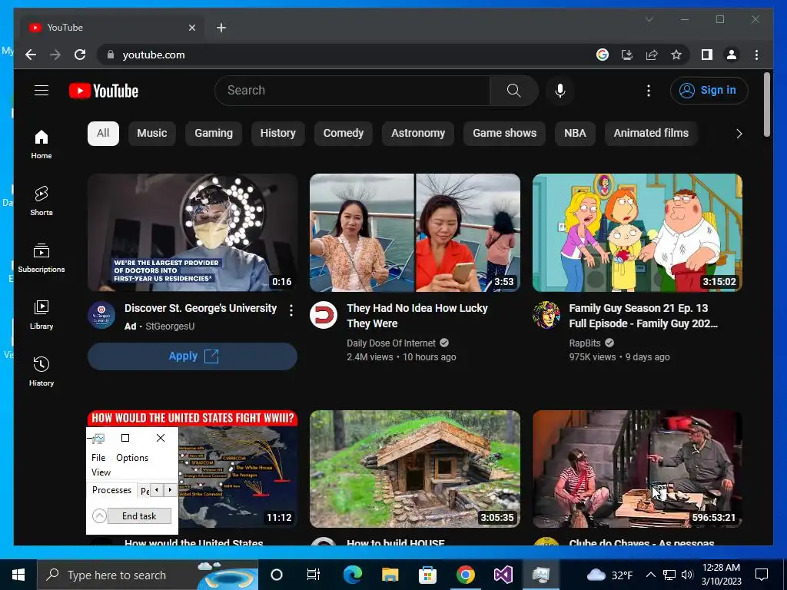Open the log cabin house video thumbnail
Image resolution: width=787 pixels, height=590 pixels.
pyautogui.click(x=414, y=469)
